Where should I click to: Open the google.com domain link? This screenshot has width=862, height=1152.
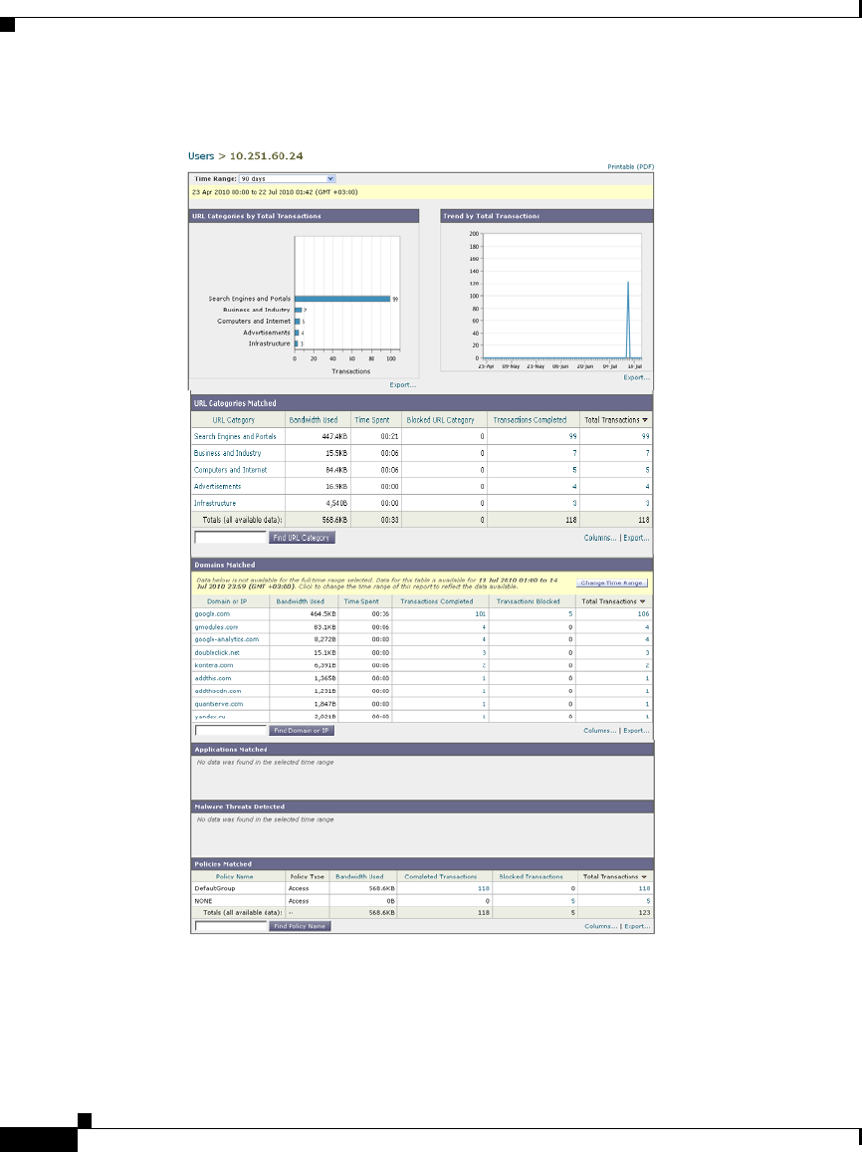click(x=212, y=613)
